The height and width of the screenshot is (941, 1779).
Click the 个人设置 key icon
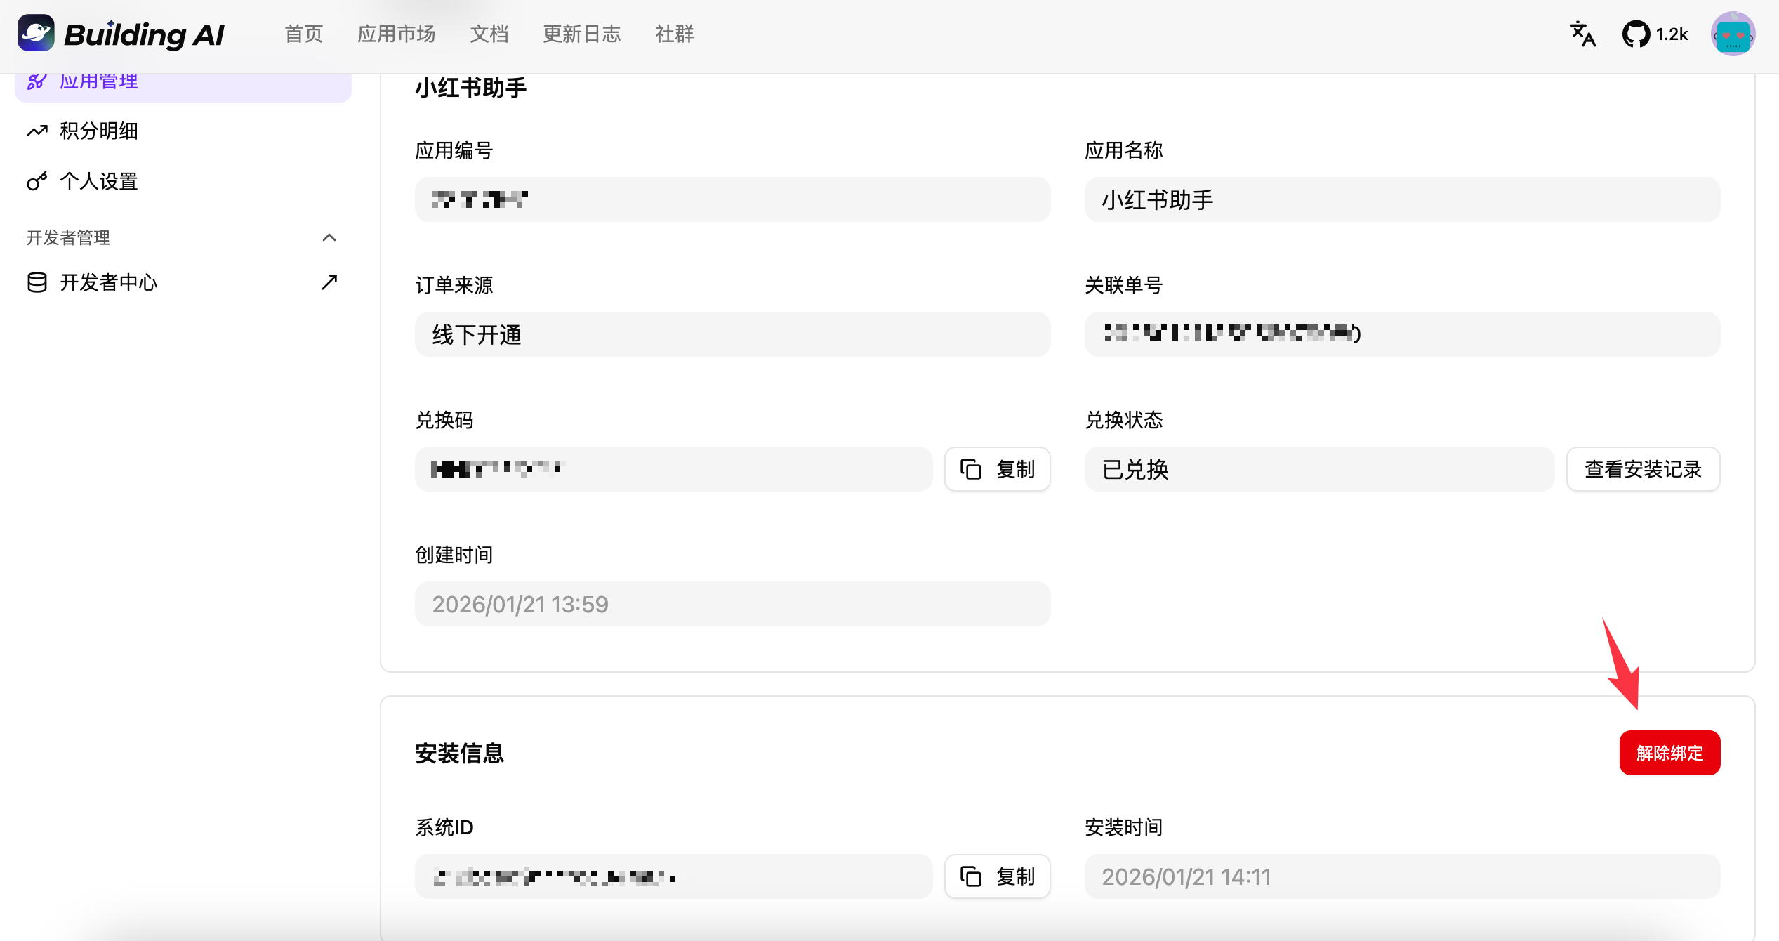click(x=37, y=181)
